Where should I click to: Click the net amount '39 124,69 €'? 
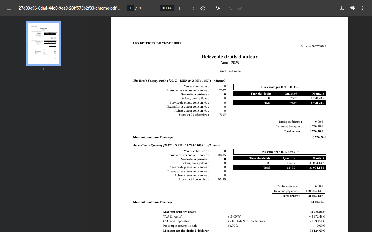click(x=317, y=231)
